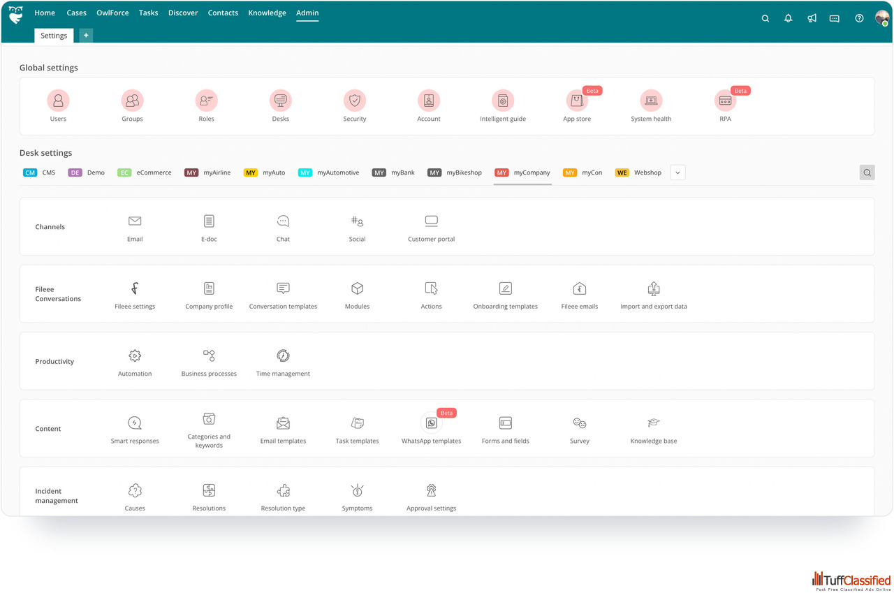The image size is (894, 593).
Task: Open Time management icon
Action: pos(283,356)
